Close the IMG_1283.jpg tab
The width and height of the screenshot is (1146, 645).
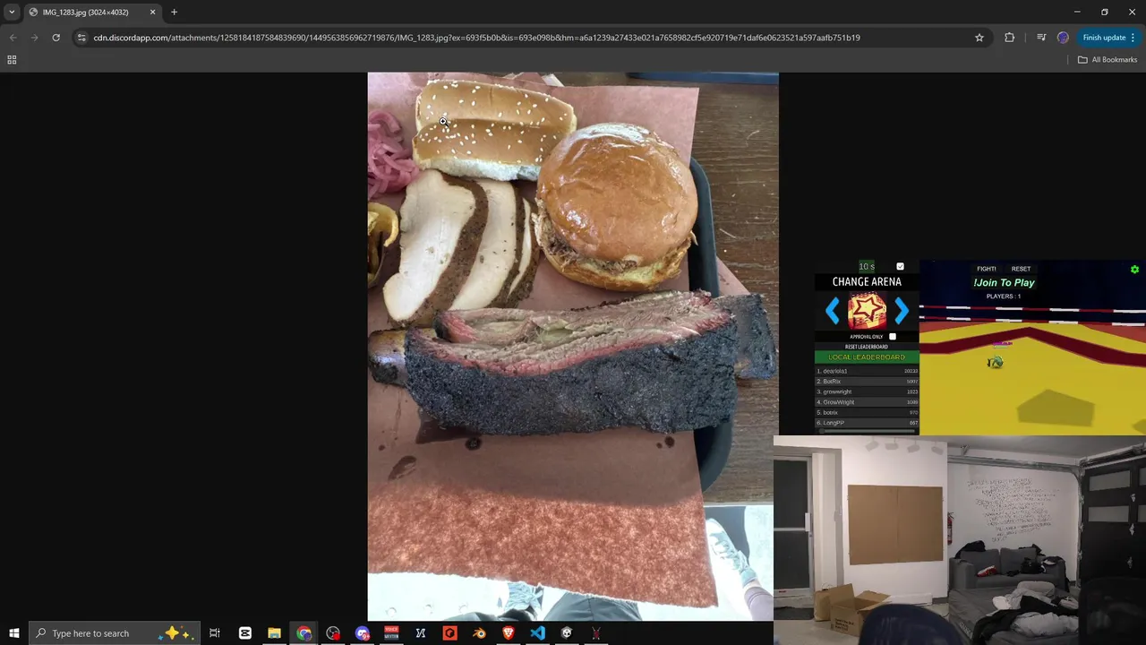[152, 12]
